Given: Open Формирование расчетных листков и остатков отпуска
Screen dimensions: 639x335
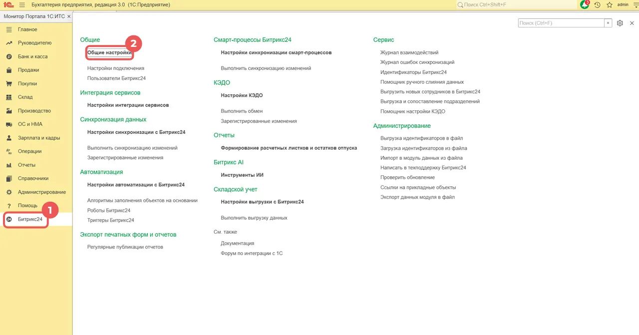Looking at the screenshot, I should (289, 148).
